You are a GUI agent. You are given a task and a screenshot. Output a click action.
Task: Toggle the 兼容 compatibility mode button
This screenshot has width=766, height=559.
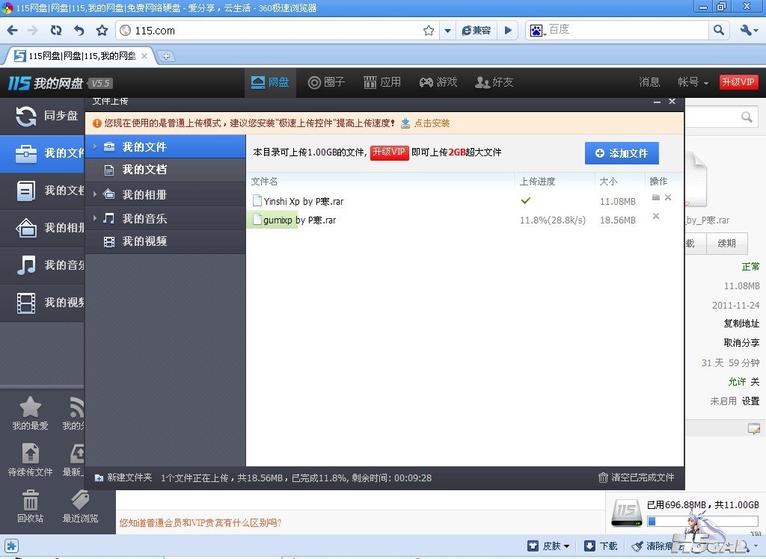(x=477, y=31)
